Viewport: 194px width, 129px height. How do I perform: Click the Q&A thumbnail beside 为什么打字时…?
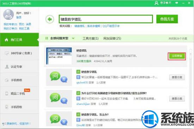click(x=59, y=99)
